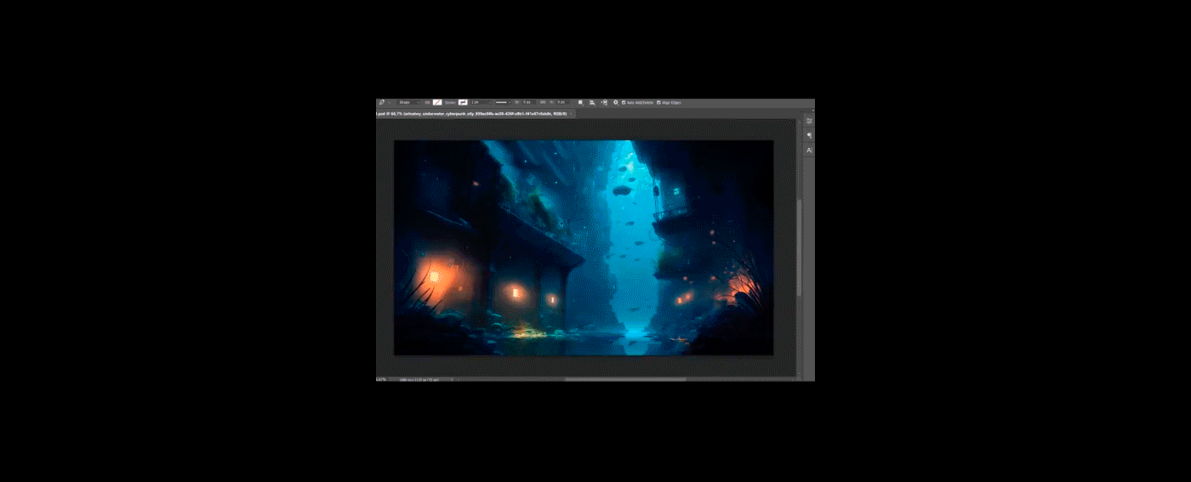Open the path alignment icon
Image resolution: width=1191 pixels, height=482 pixels.
point(592,102)
